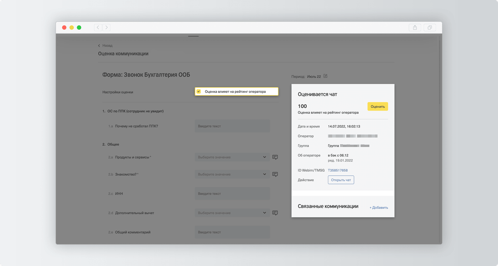Viewport: 498px width, 266px height.
Task: Click the Общий комментарий text field
Action: [x=232, y=232]
